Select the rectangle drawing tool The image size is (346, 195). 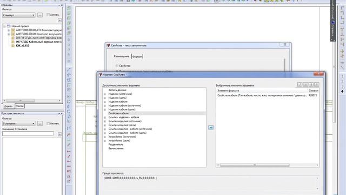(69, 85)
